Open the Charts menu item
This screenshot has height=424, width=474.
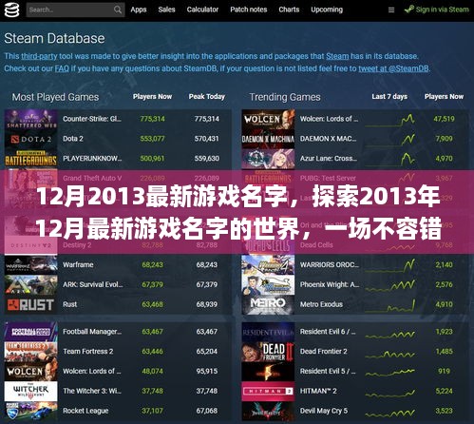(289, 10)
